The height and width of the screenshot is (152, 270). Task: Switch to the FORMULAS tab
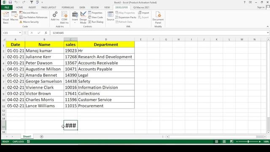67,8
